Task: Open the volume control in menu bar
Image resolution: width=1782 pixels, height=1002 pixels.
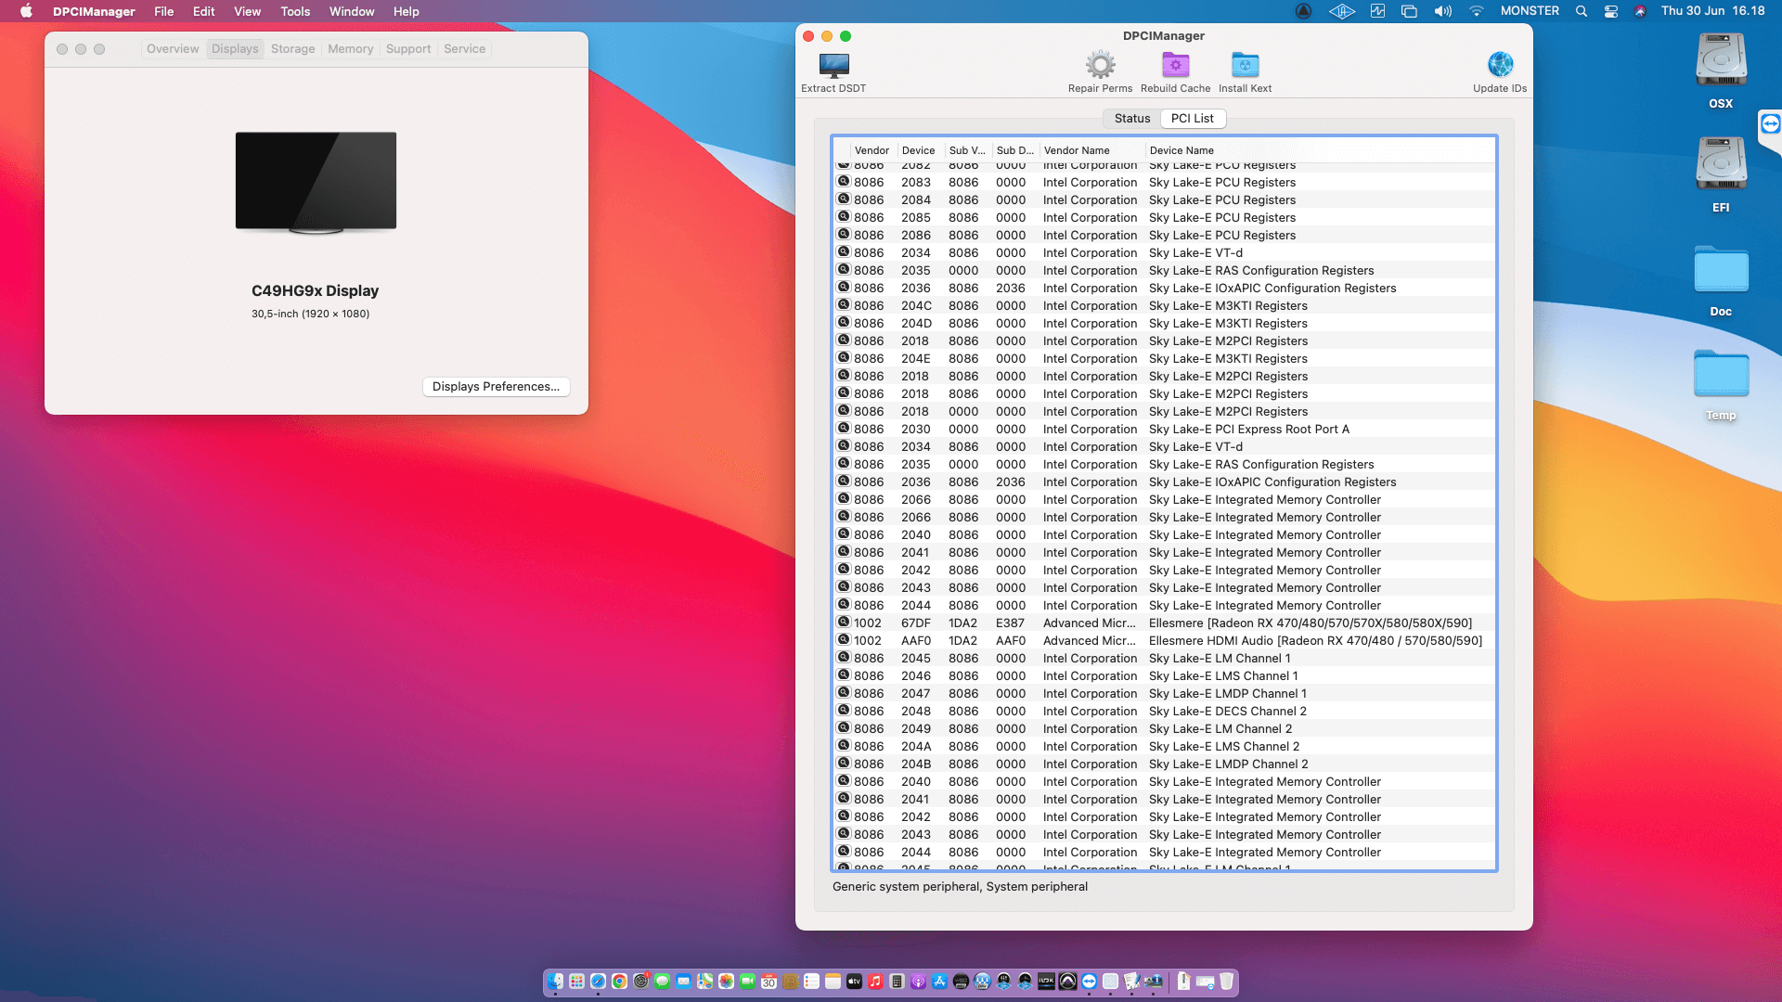Action: pyautogui.click(x=1442, y=11)
